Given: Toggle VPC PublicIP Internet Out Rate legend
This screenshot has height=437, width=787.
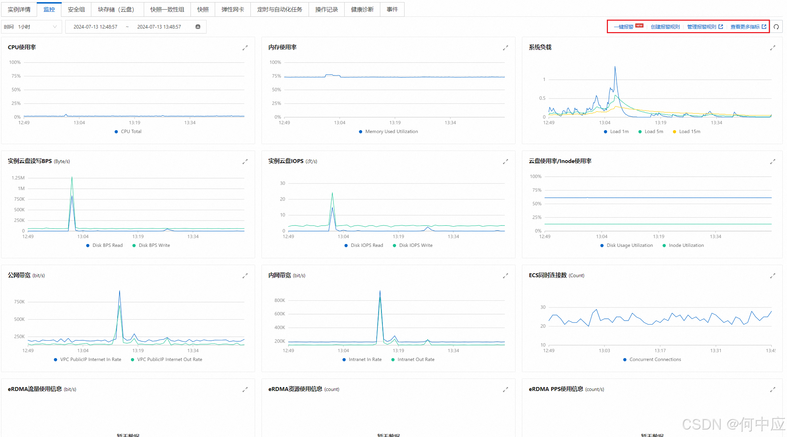Looking at the screenshot, I should point(166,360).
